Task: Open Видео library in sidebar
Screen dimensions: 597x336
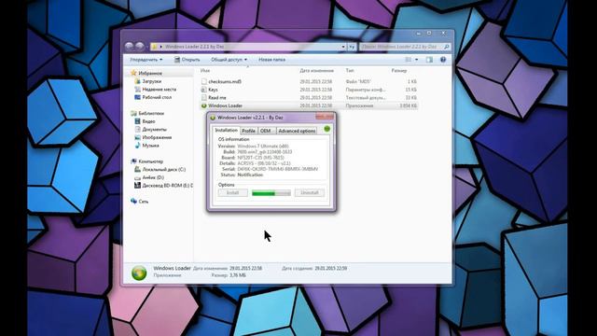Action: click(148, 121)
